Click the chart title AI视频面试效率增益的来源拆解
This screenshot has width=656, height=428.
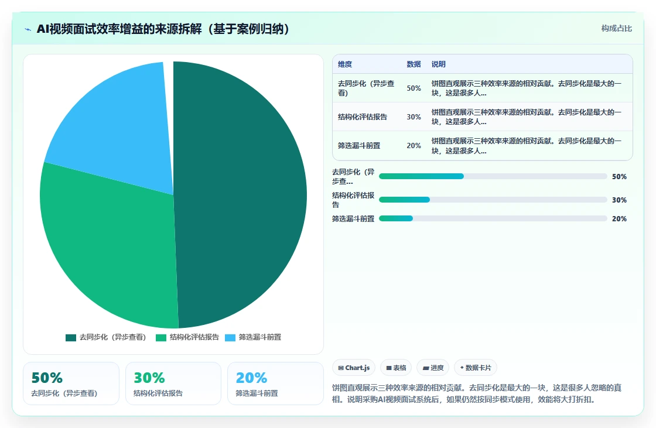tap(163, 29)
